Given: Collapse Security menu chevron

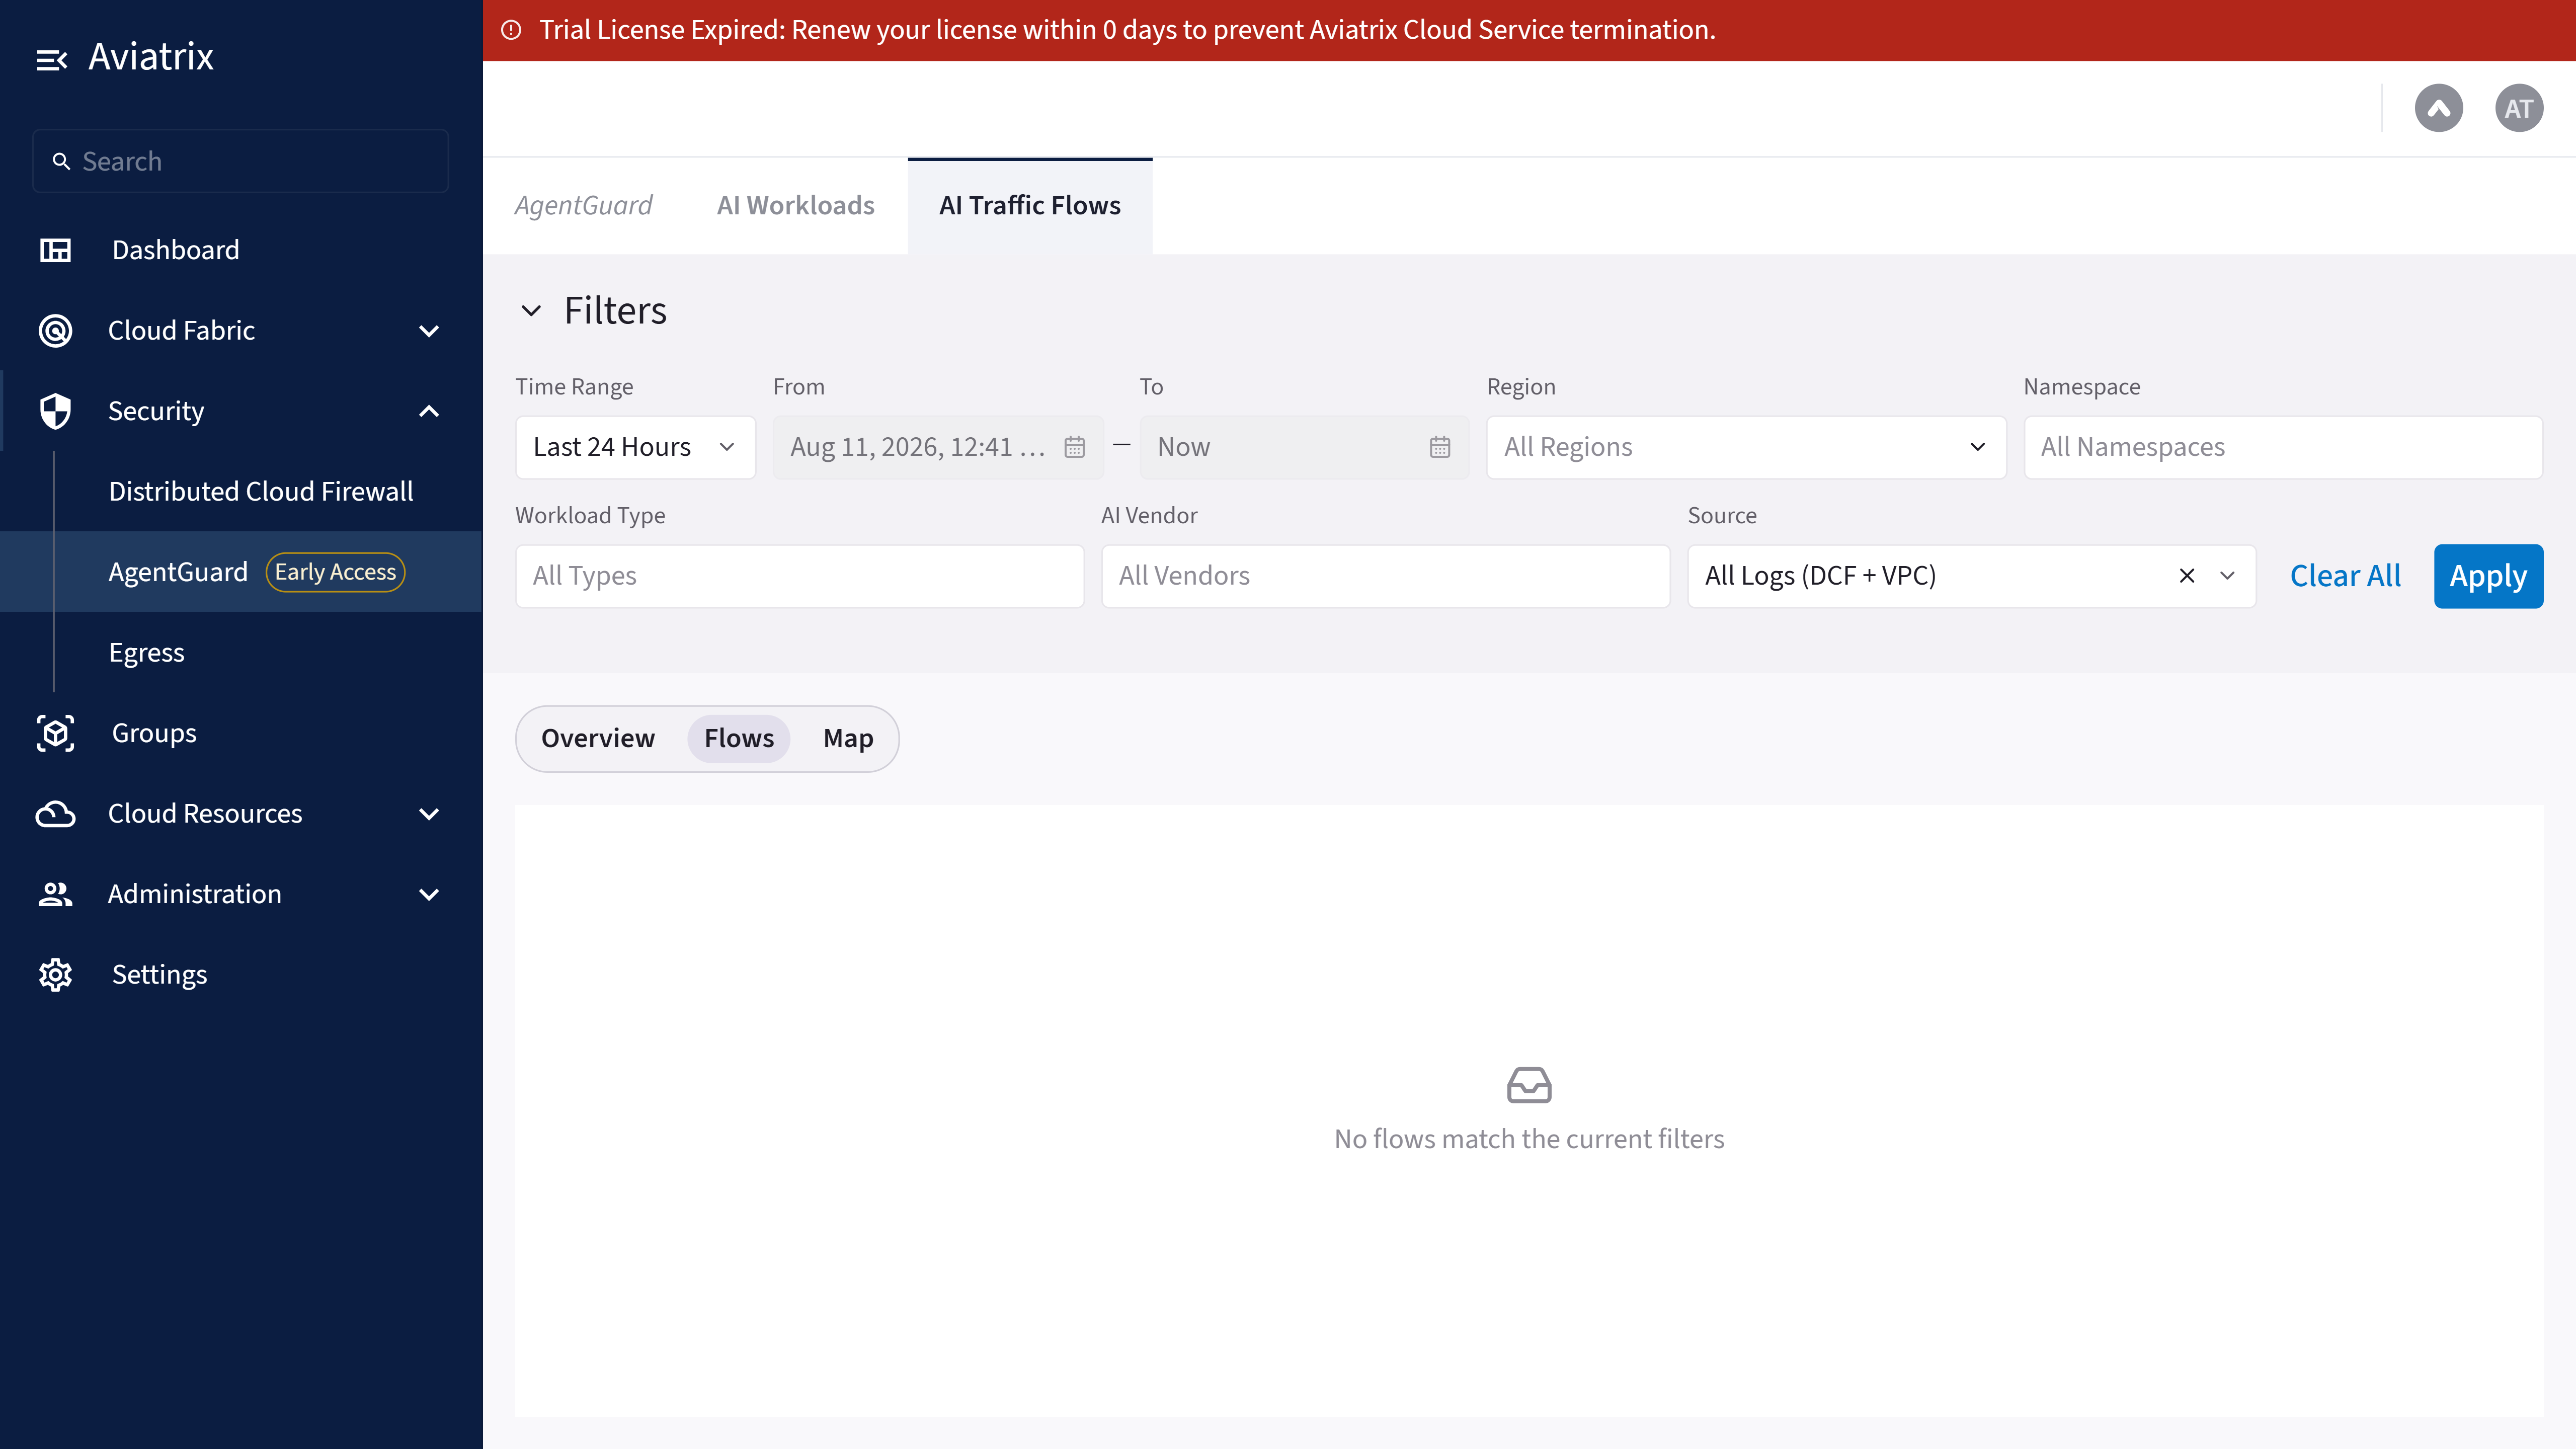Looking at the screenshot, I should (429, 411).
